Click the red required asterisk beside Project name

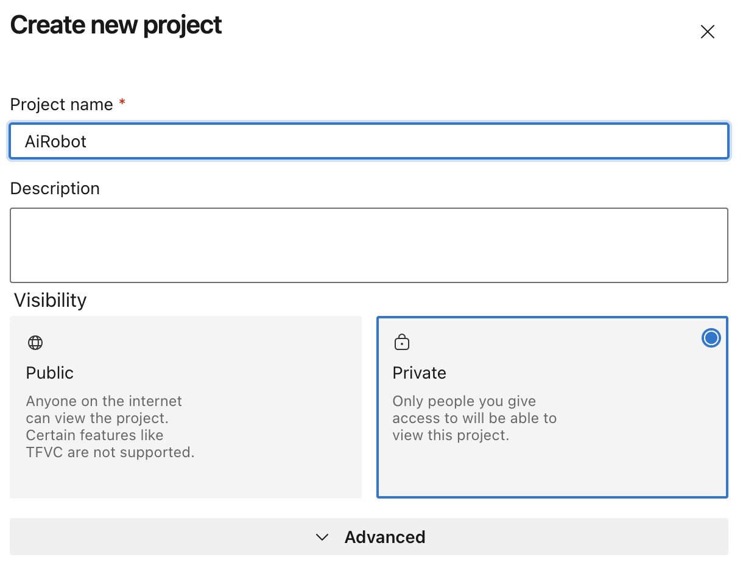pos(121,104)
